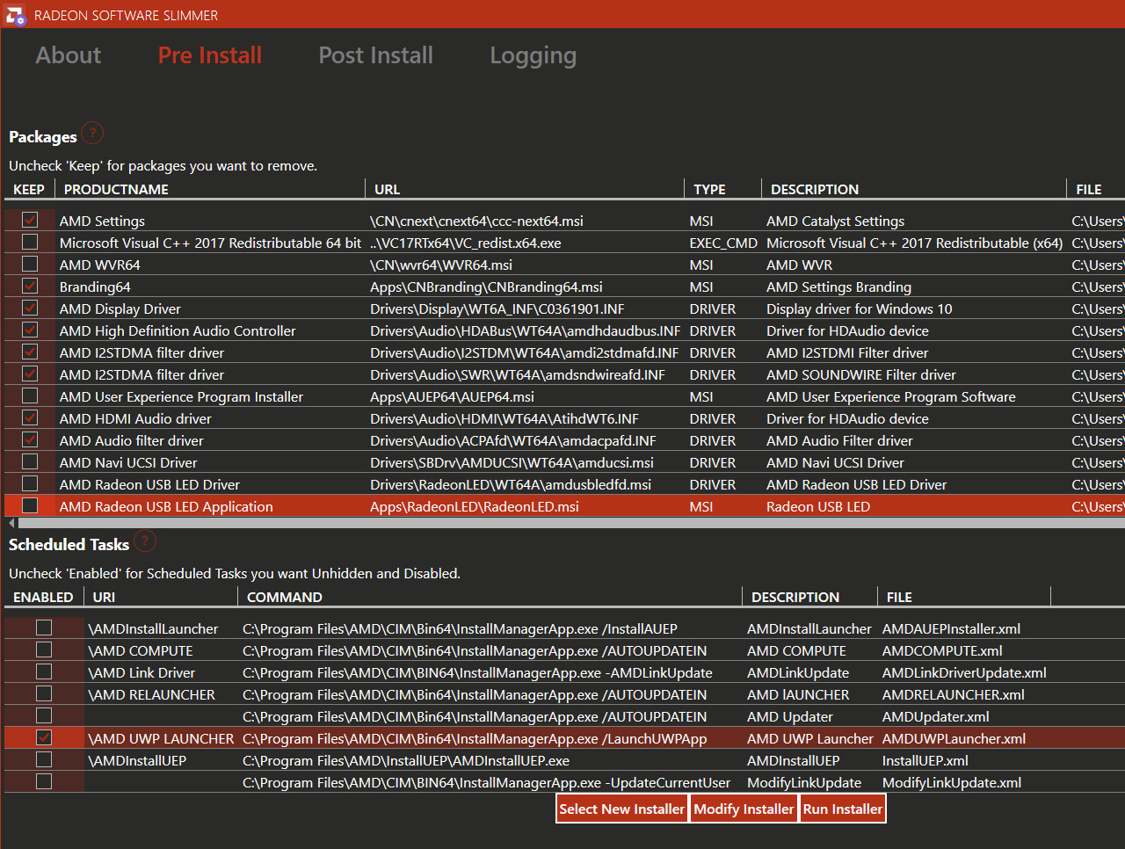Toggle Keep checkbox for AMD WVR64
The image size is (1125, 849).
click(x=30, y=264)
